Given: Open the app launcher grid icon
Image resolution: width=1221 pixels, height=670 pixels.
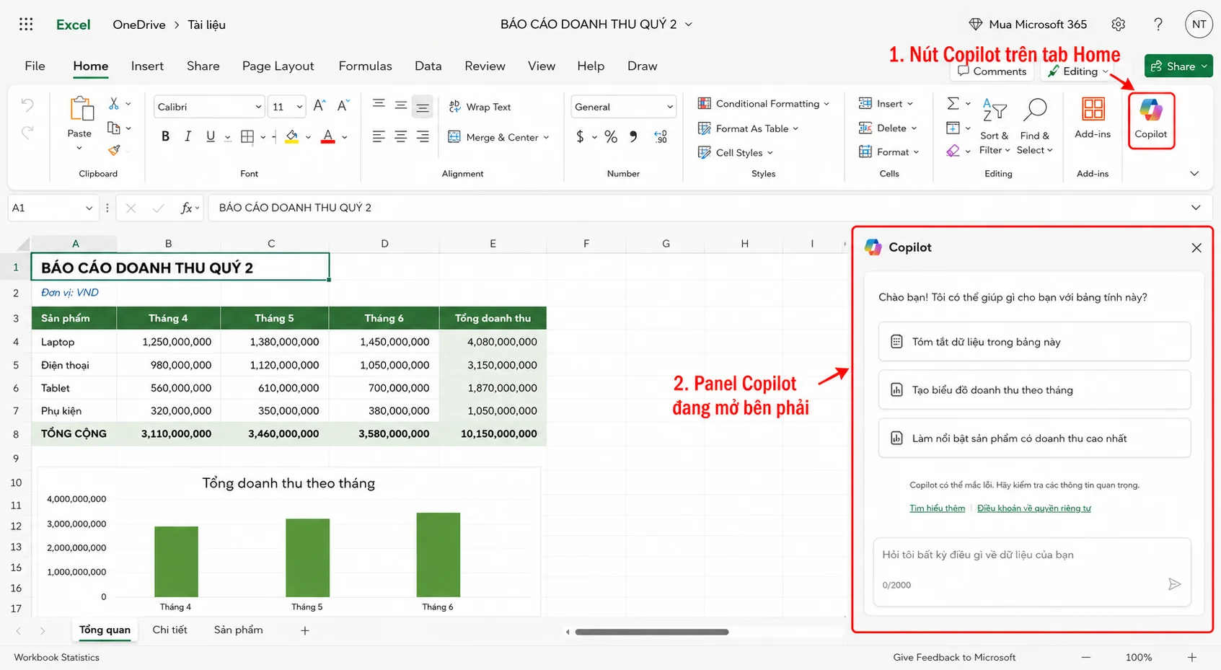Looking at the screenshot, I should 26,25.
